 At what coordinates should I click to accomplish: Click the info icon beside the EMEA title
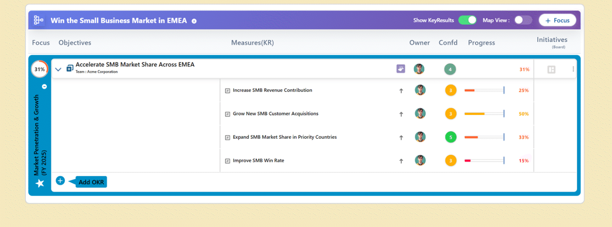[194, 21]
